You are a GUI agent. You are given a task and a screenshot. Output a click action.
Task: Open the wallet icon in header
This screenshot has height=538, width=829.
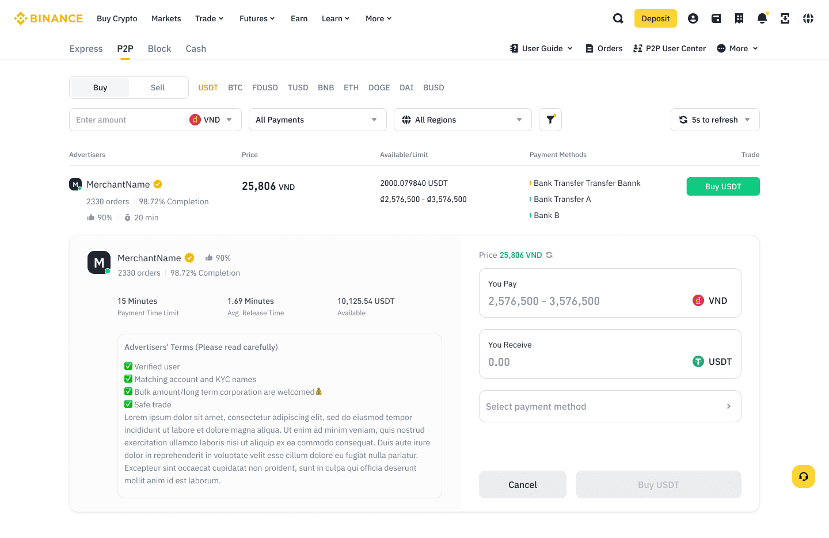(x=716, y=18)
